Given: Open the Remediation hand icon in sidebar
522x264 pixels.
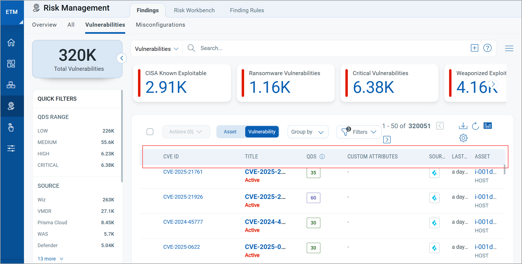Looking at the screenshot, I should click(x=11, y=127).
